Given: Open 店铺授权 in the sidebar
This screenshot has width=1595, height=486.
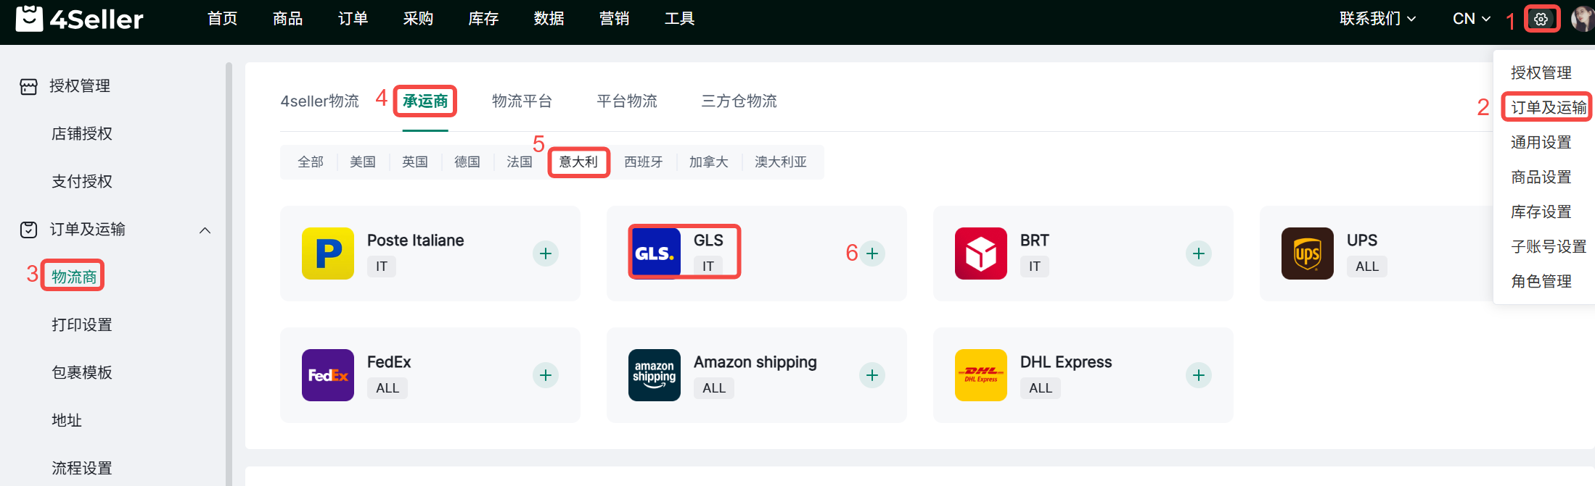Looking at the screenshot, I should (82, 133).
